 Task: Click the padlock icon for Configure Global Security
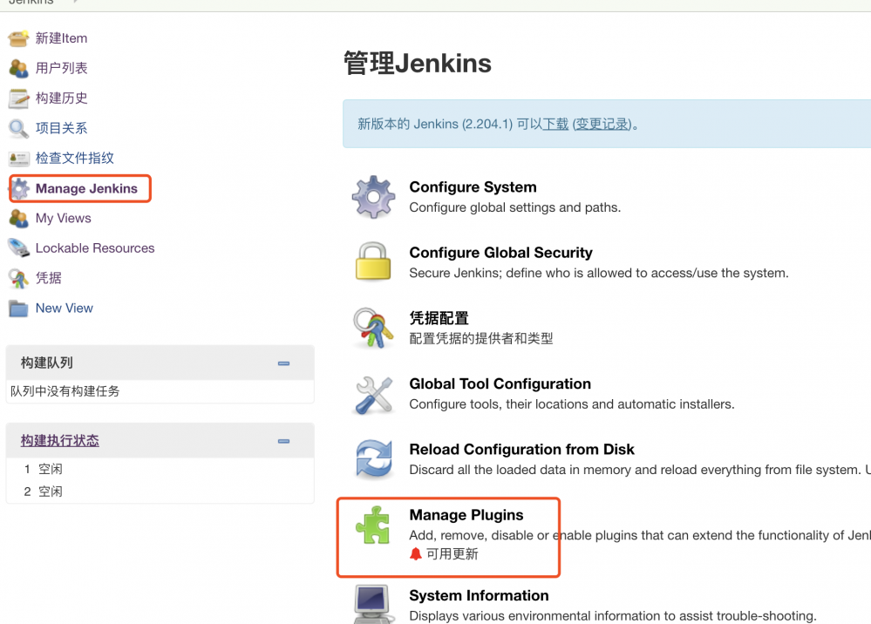373,262
